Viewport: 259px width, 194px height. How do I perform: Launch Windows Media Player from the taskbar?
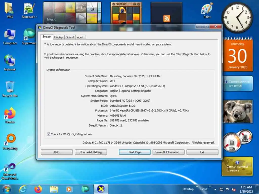69,189
